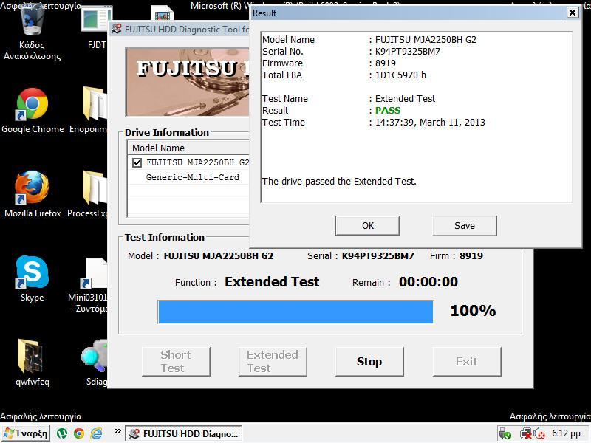
Task: Select the FUJITSU HDD Diagnostic taskbar button
Action: pos(183,433)
